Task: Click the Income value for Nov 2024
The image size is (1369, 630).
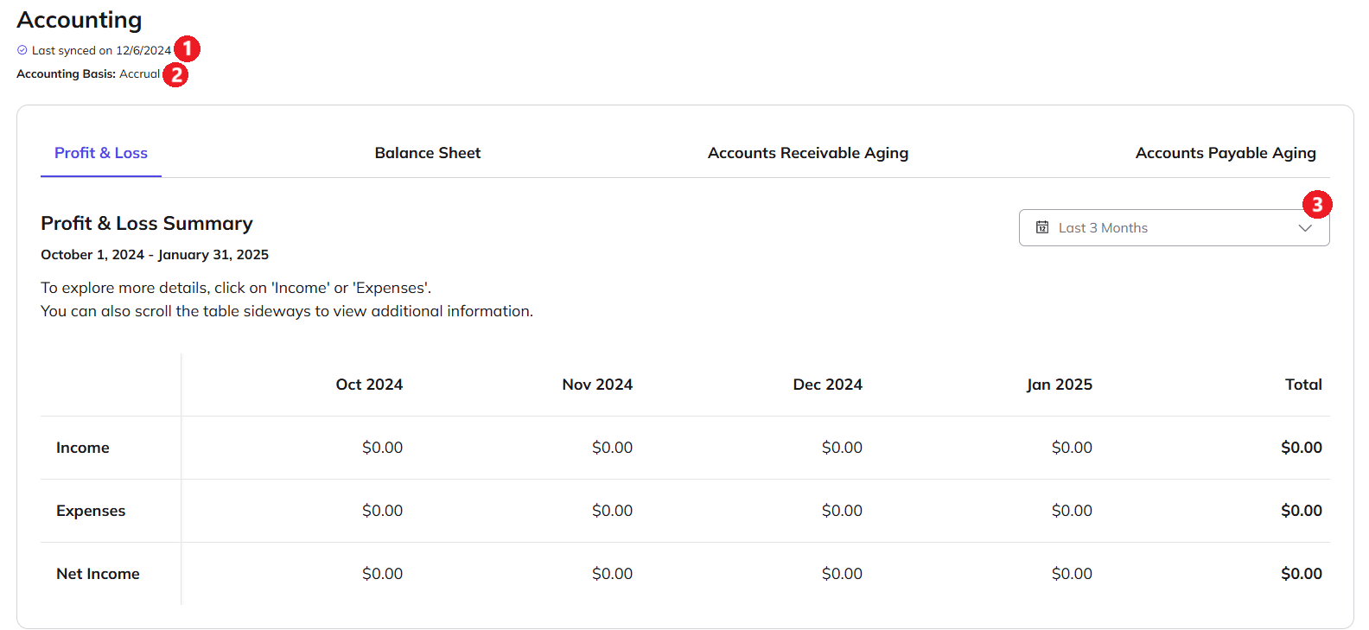Action: click(612, 448)
